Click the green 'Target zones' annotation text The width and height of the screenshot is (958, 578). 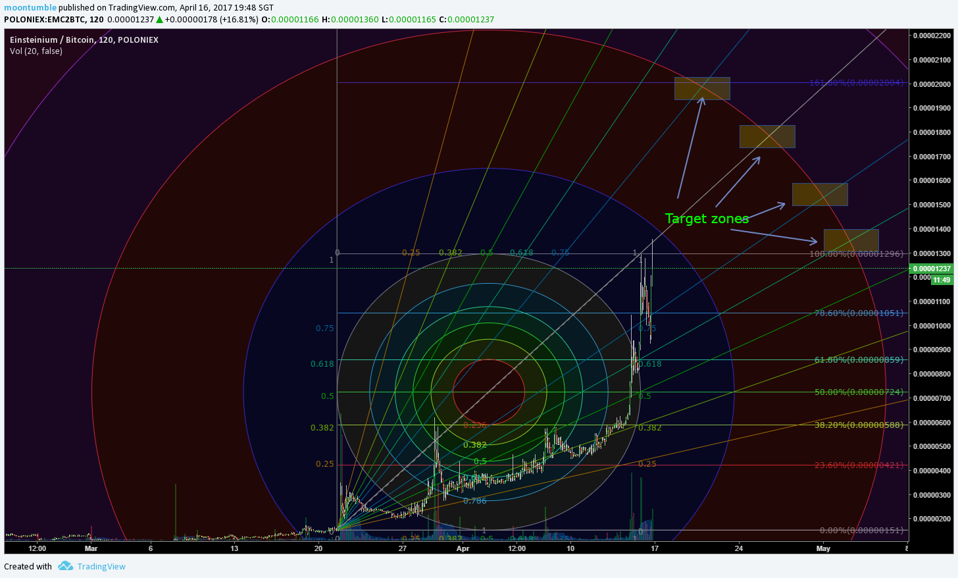[x=707, y=219]
